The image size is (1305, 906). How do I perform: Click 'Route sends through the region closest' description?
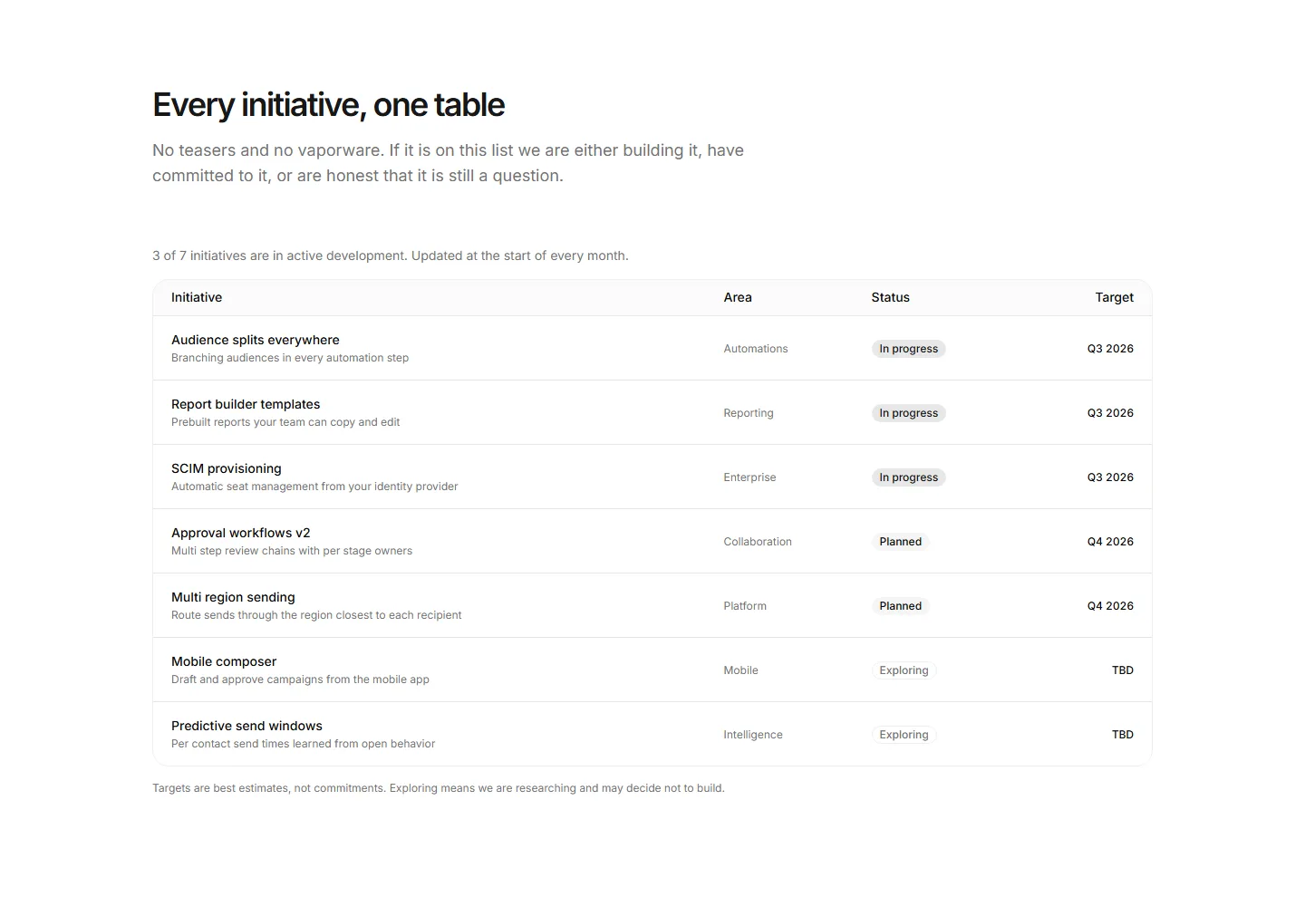(x=316, y=615)
